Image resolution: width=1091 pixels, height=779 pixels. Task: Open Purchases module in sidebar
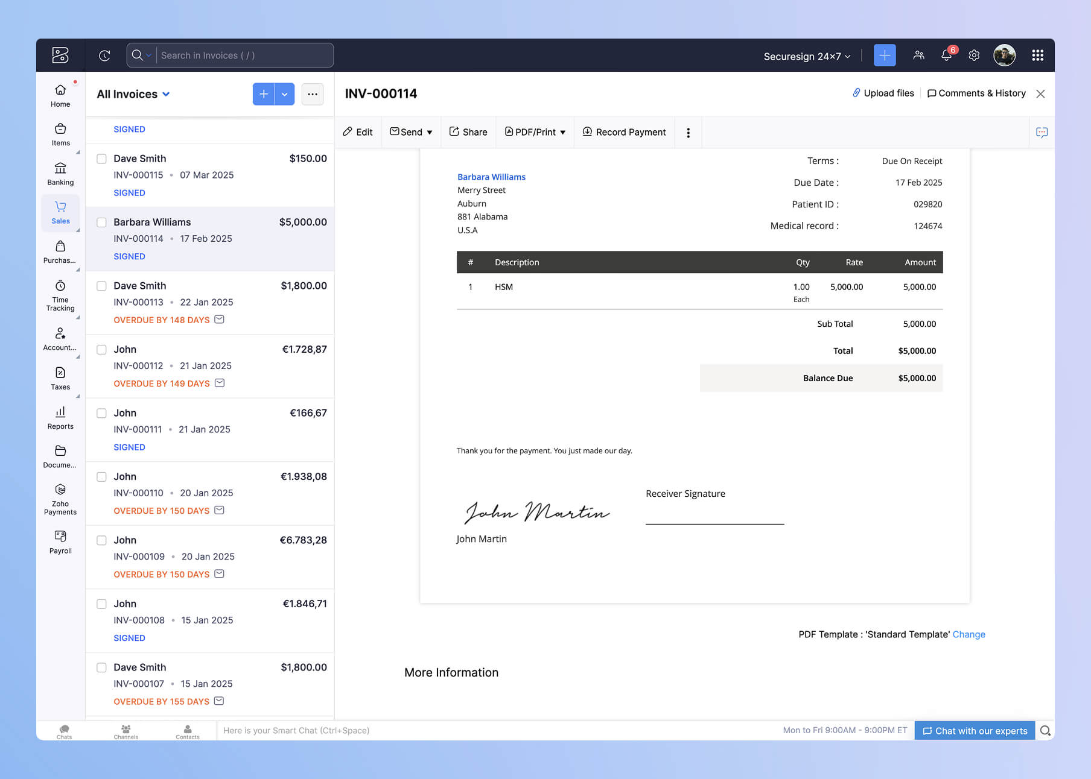pos(60,252)
